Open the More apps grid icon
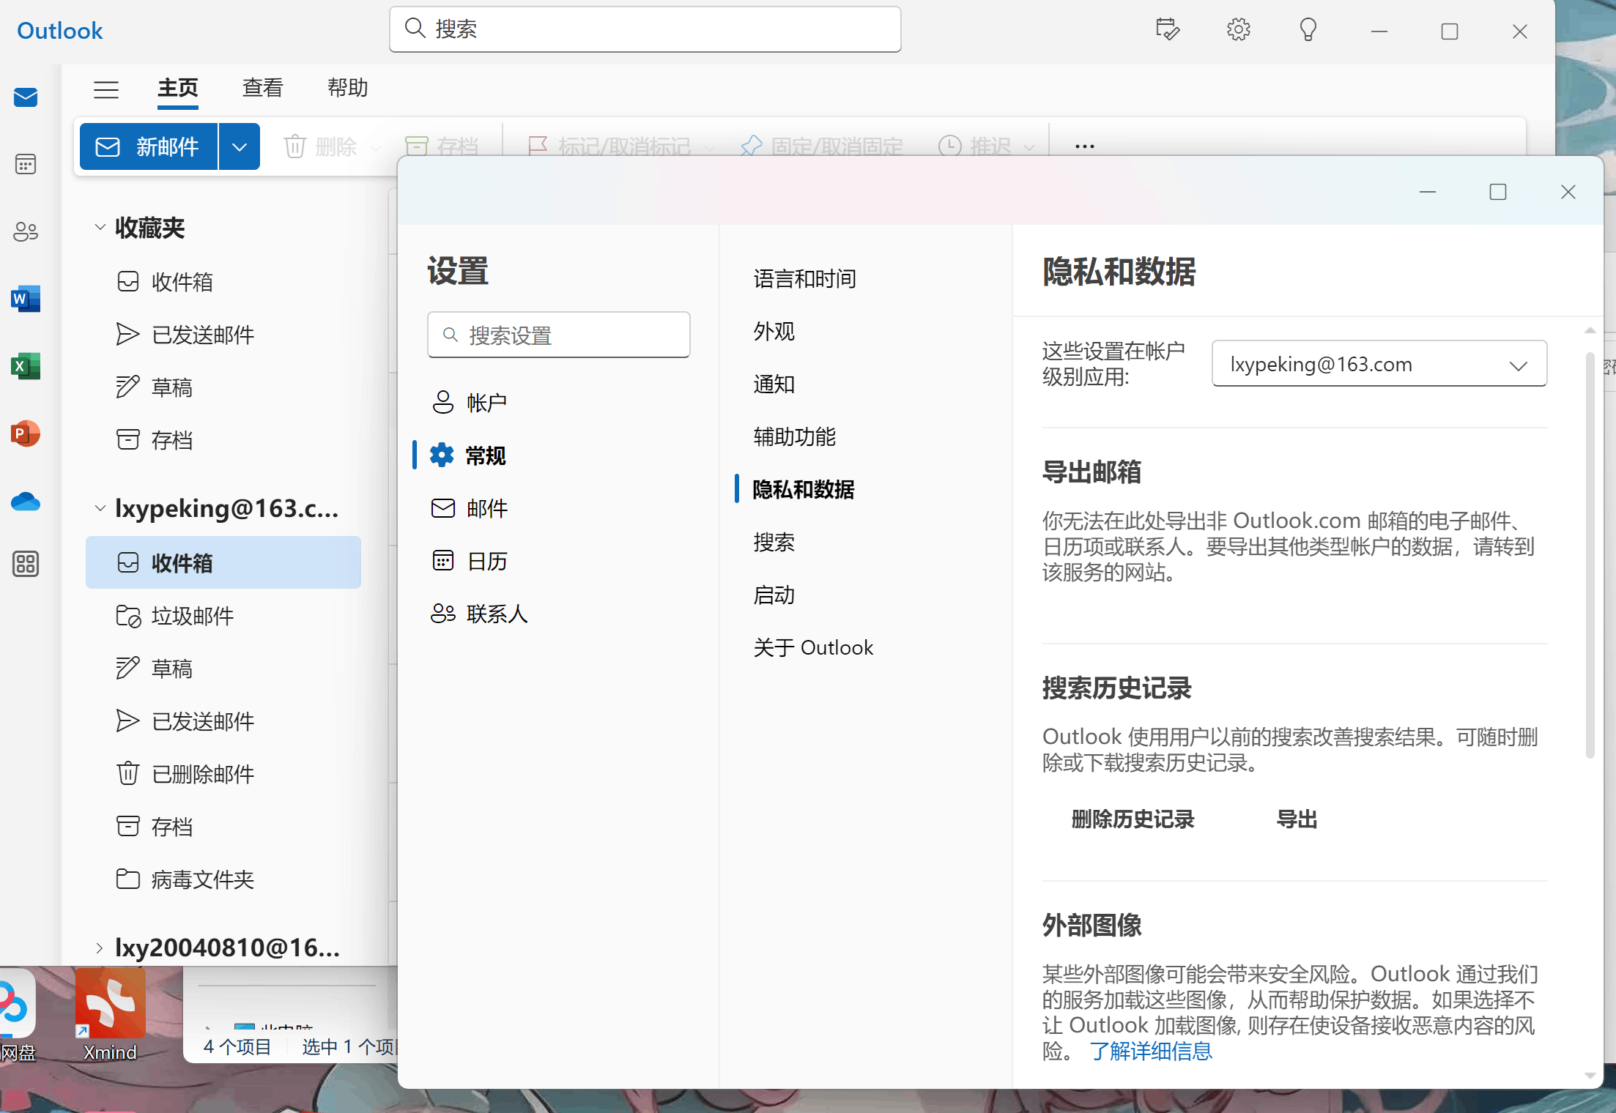This screenshot has height=1113, width=1616. tap(26, 564)
